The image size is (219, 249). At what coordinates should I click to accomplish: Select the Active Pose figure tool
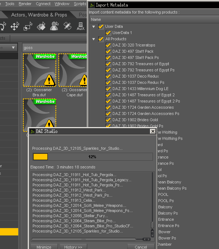point(54,26)
